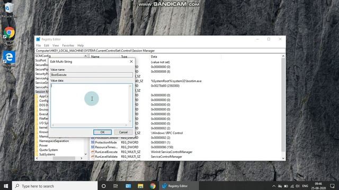Click the Name column header
This screenshot has width=339, height=190.
[x=95, y=56]
